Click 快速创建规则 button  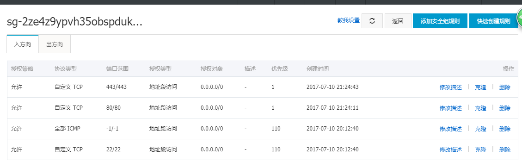493,21
